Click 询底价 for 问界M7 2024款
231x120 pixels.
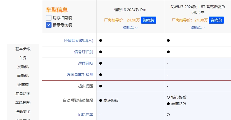click(x=216, y=20)
